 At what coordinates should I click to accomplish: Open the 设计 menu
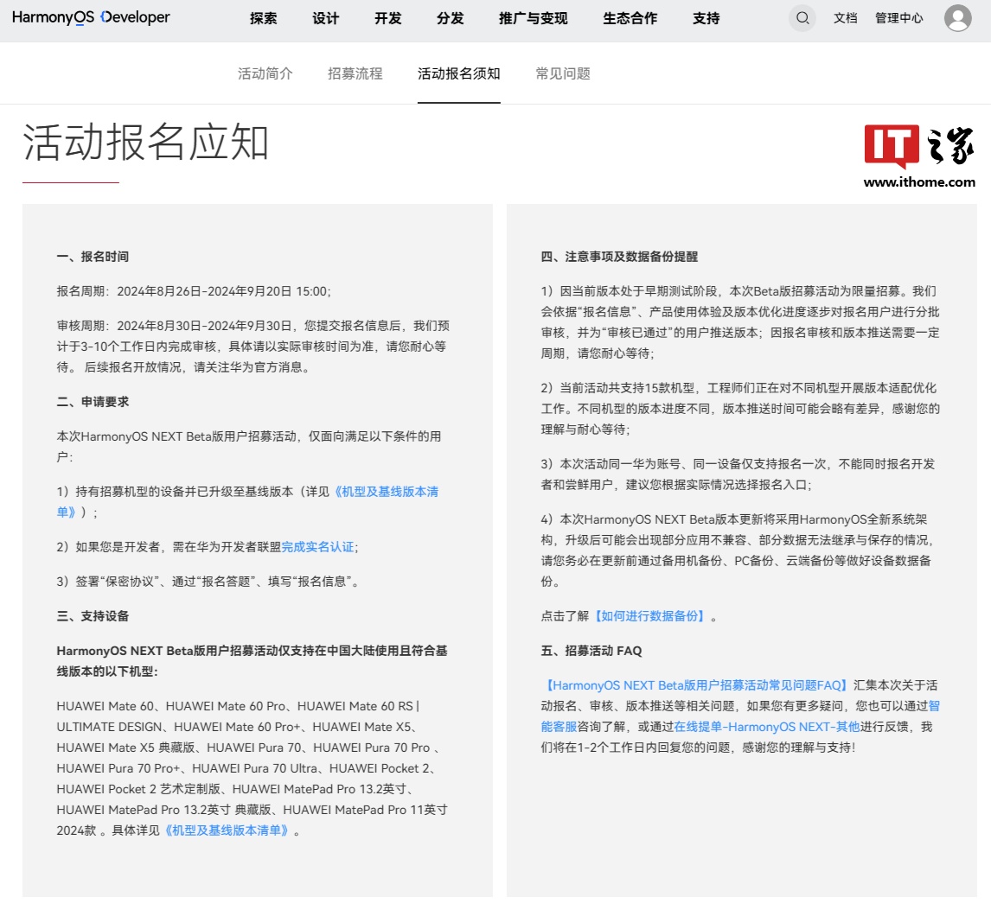pos(326,18)
